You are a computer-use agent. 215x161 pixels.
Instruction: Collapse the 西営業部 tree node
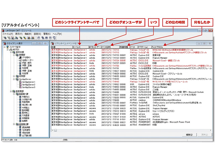pos(11,91)
